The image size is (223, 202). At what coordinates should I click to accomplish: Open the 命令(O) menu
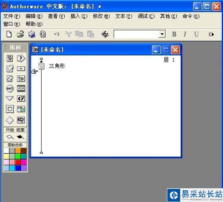click(x=191, y=16)
